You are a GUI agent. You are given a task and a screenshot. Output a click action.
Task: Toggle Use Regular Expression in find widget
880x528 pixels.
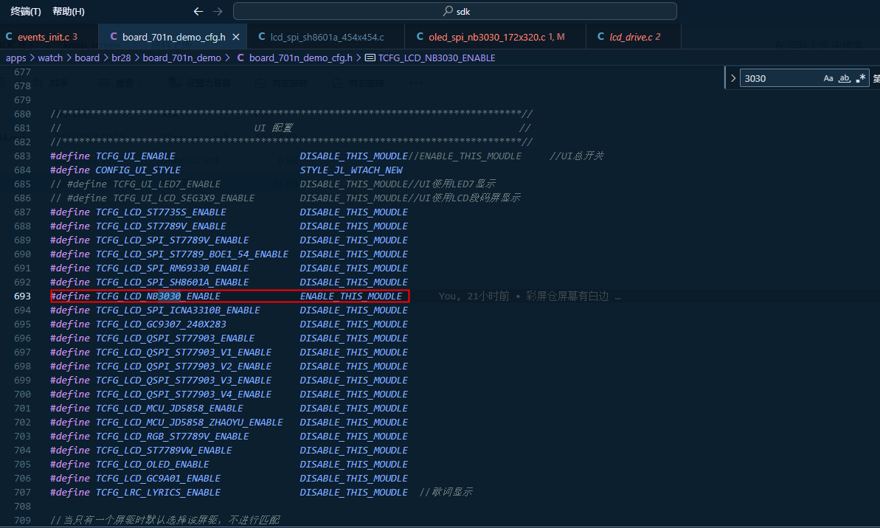(861, 79)
